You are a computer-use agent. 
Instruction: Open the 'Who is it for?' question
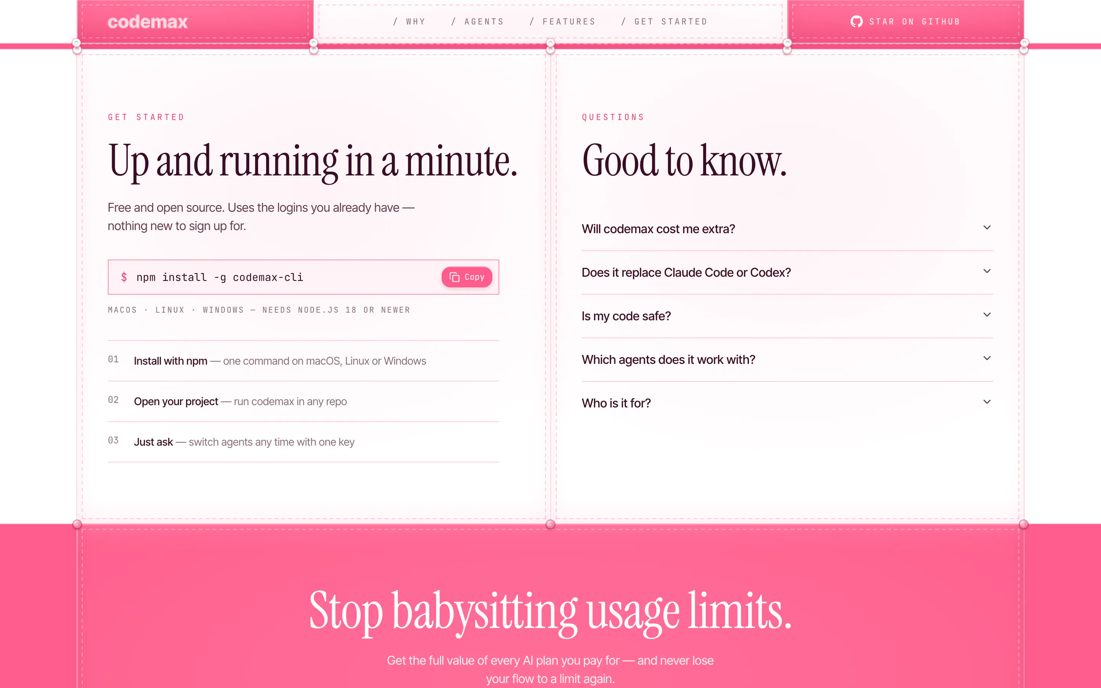(787, 403)
